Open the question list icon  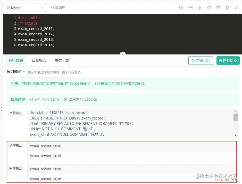coord(190,7)
